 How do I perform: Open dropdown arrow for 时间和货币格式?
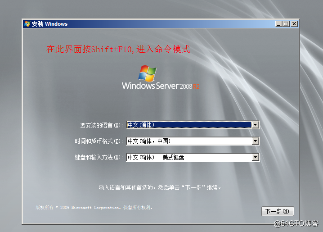255,141
